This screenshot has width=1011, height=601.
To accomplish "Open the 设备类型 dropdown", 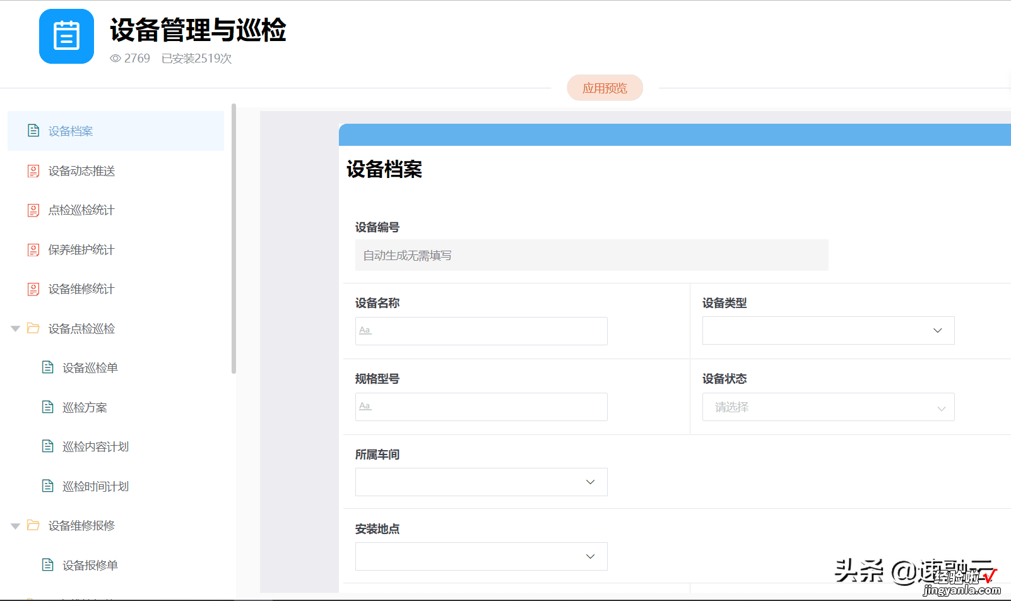I will point(828,330).
